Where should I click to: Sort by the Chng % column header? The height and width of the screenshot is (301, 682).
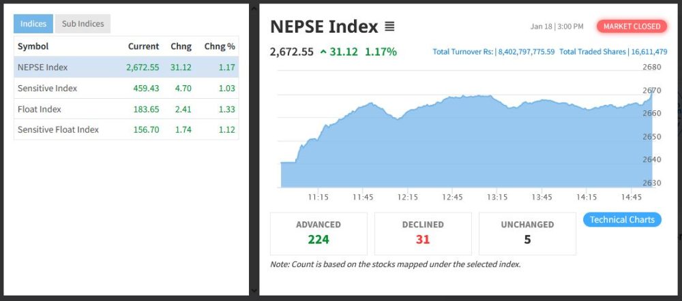tap(219, 46)
